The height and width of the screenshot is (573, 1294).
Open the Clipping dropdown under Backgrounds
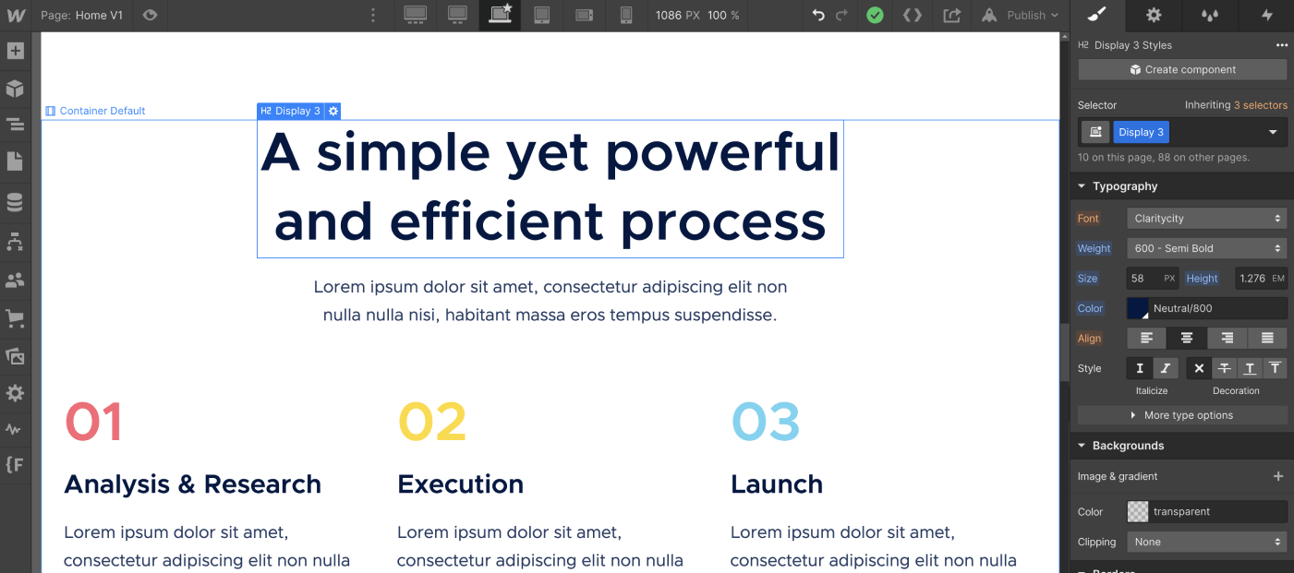[x=1206, y=542]
